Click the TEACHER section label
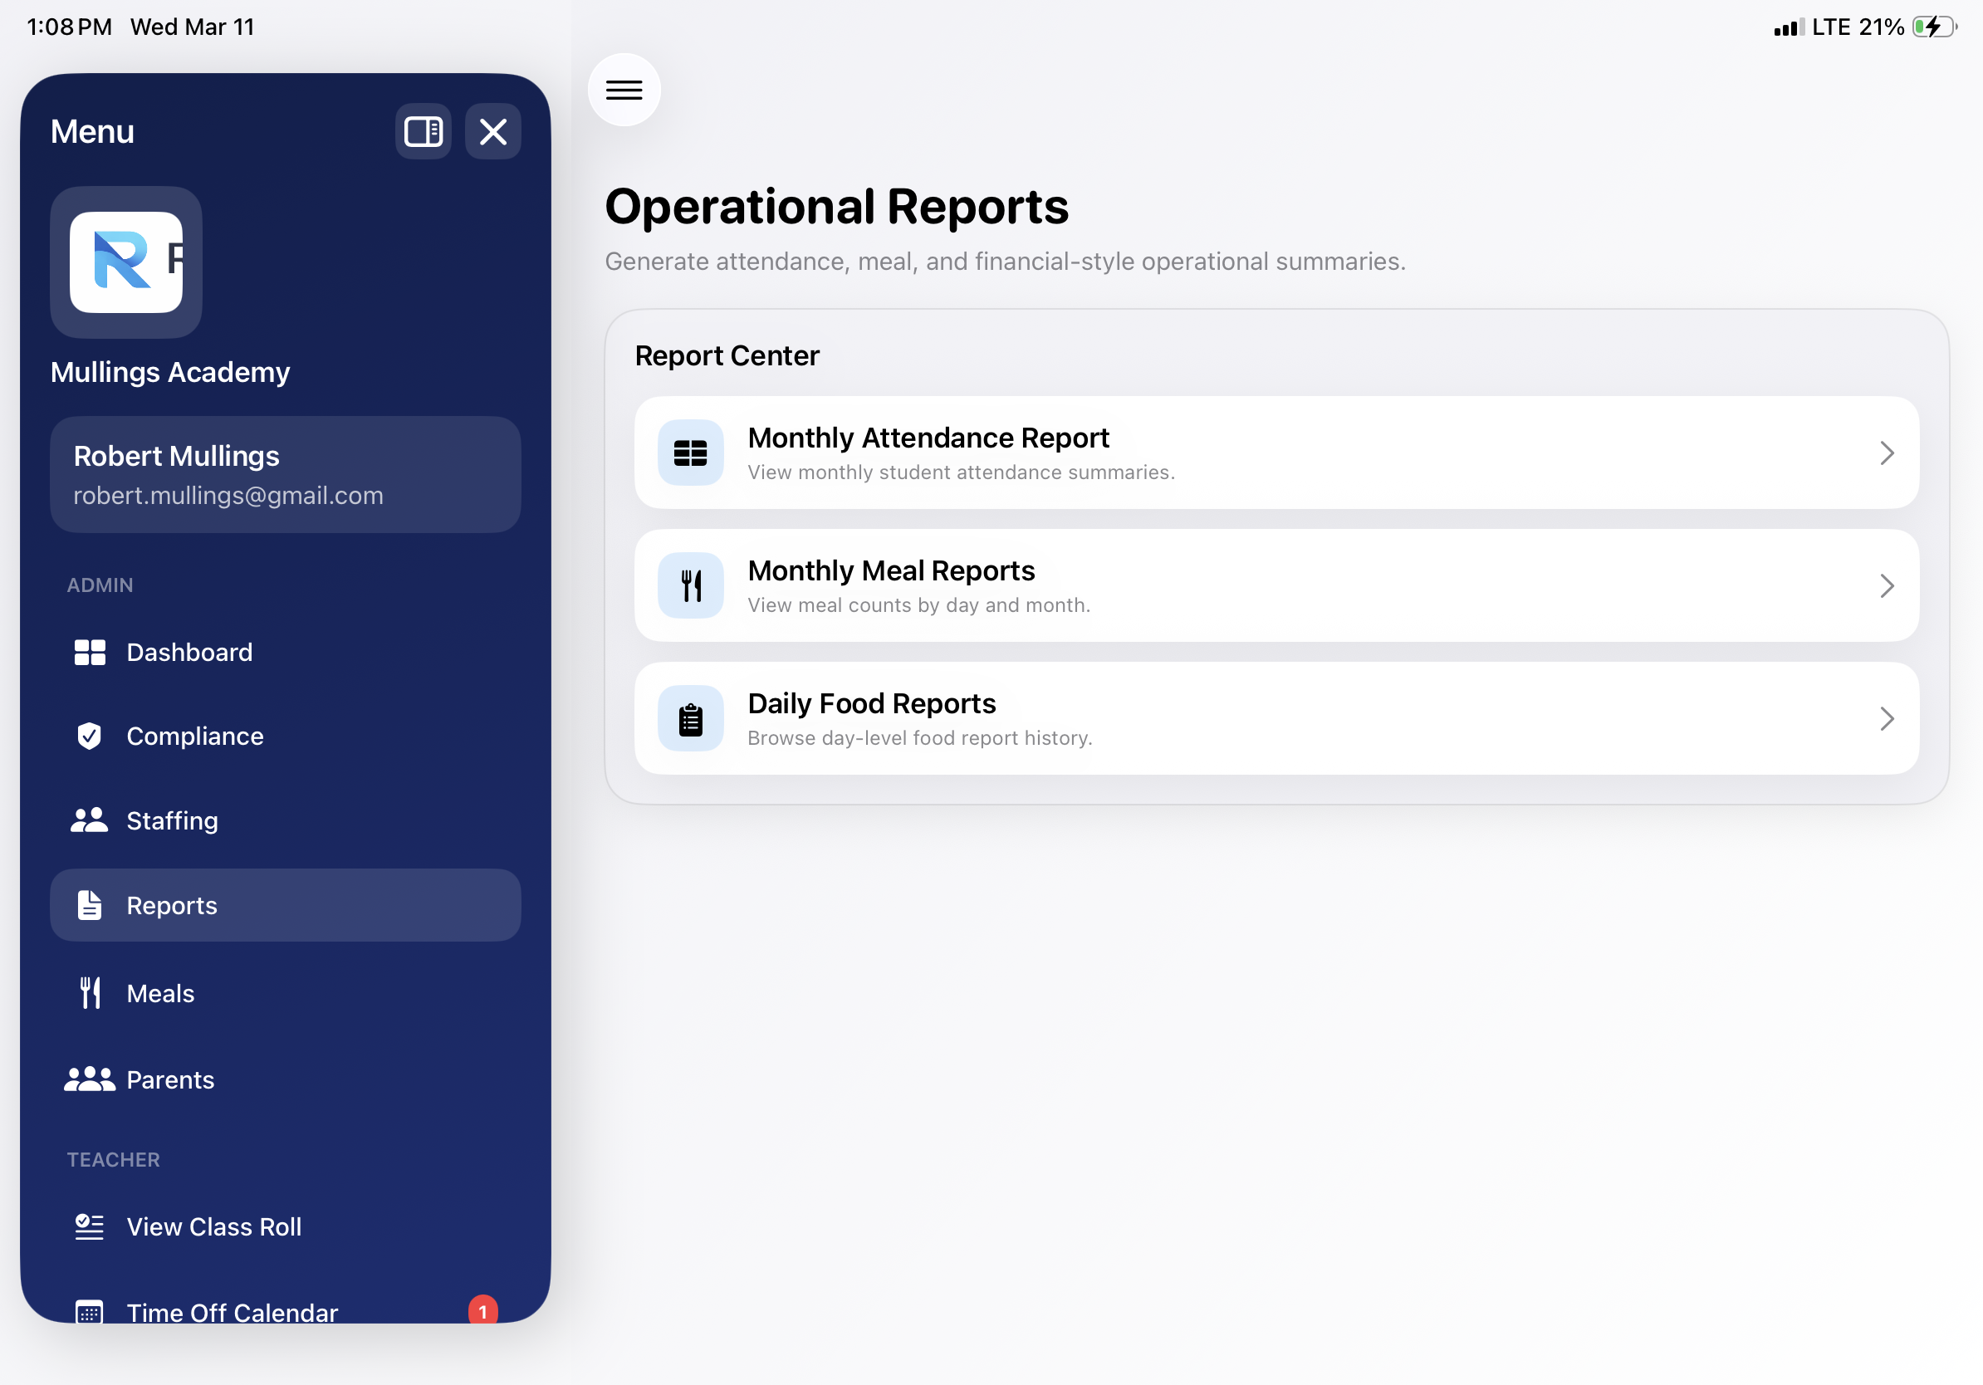The image size is (1983, 1385). (x=114, y=1161)
